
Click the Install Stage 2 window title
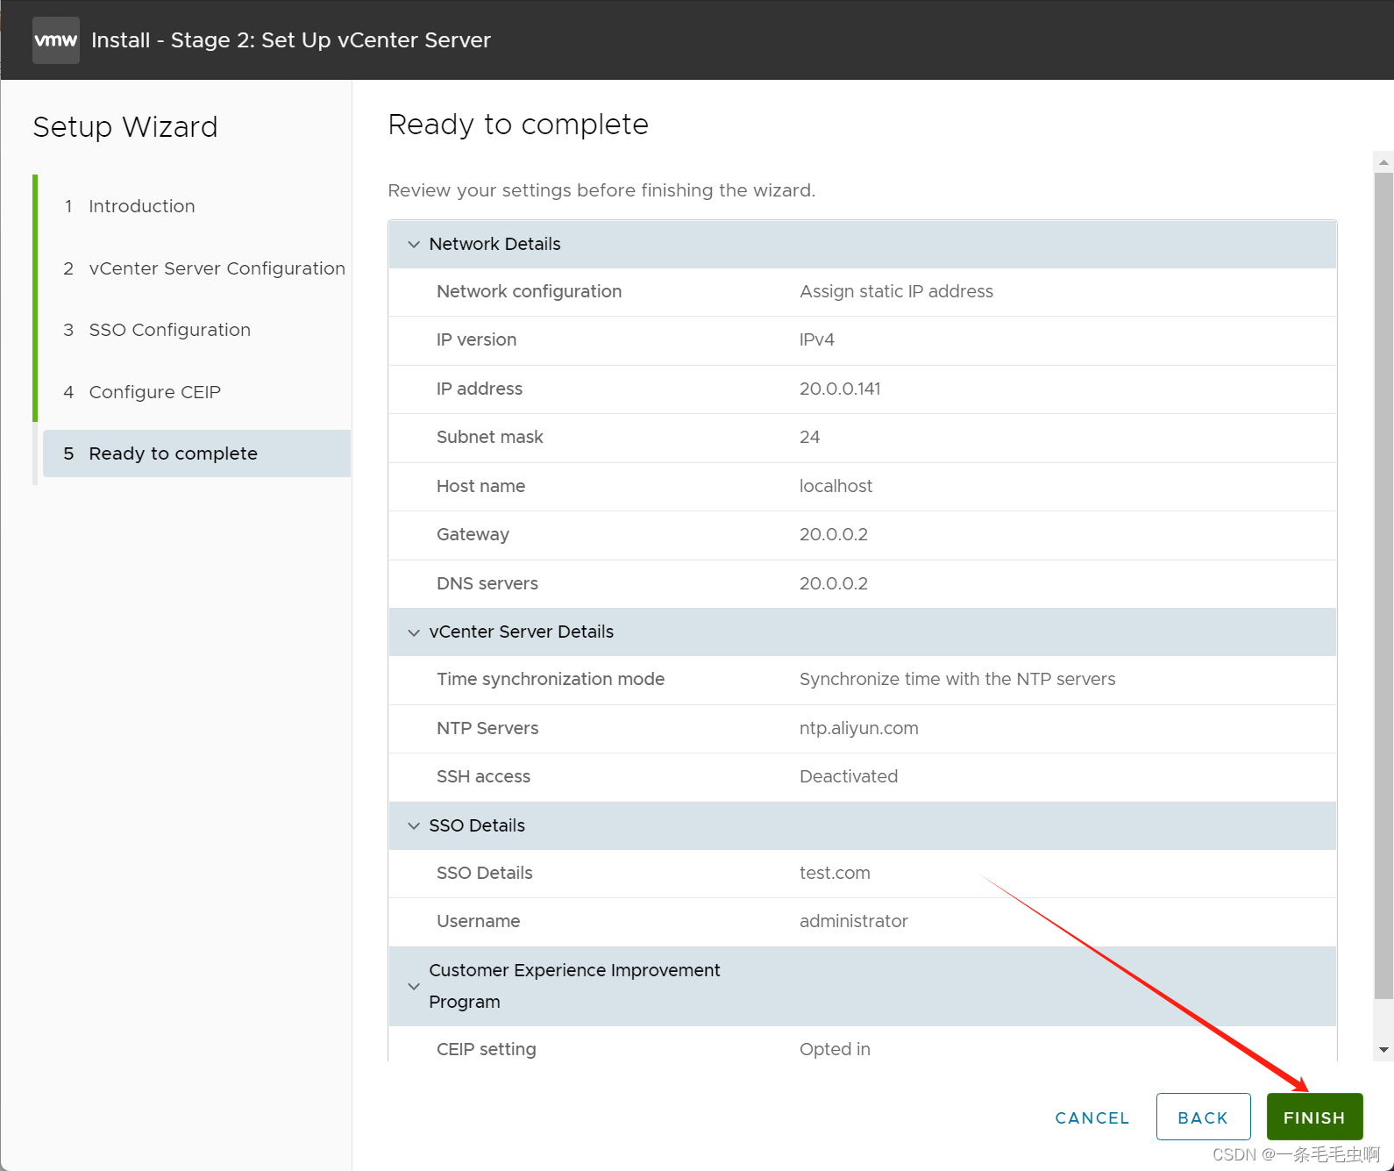point(291,40)
